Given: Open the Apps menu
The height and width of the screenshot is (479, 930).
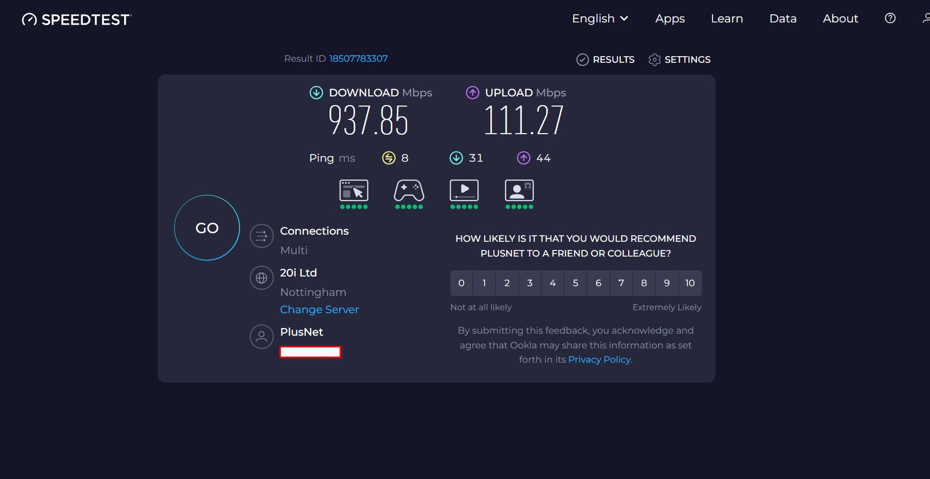Looking at the screenshot, I should [x=670, y=18].
